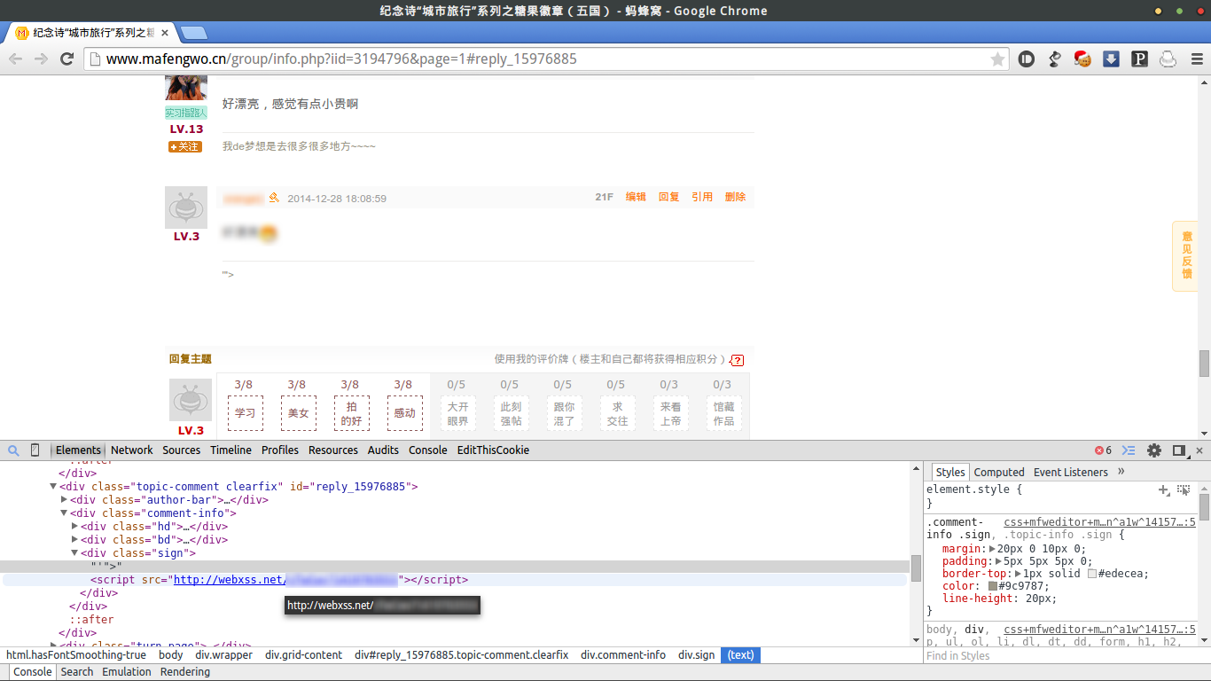This screenshot has height=681, width=1211.
Task: Click the orange 关注 follow button
Action: [x=185, y=146]
